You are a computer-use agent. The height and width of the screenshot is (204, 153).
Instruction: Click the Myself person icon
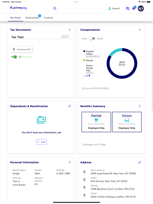pos(109,8)
